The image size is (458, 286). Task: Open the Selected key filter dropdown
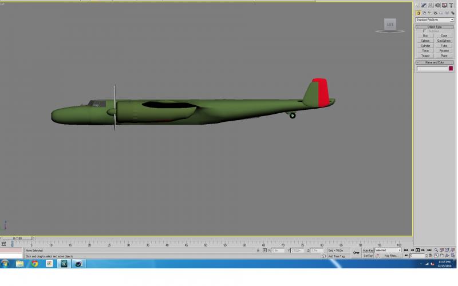coord(388,251)
